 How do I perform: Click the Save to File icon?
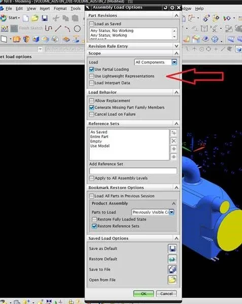172,269
